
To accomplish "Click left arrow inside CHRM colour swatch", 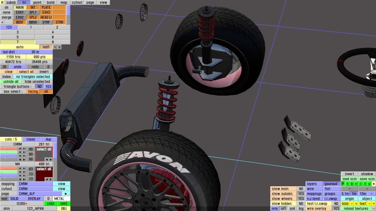I will (x=47, y=159).
